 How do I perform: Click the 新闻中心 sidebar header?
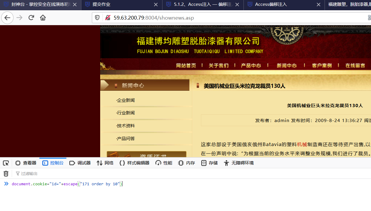(145, 85)
